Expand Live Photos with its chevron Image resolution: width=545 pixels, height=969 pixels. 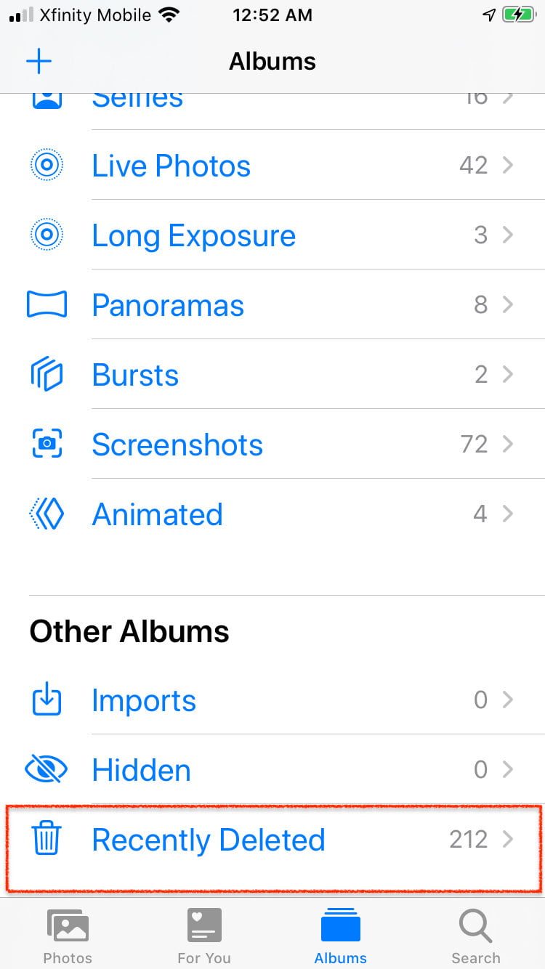pos(508,166)
